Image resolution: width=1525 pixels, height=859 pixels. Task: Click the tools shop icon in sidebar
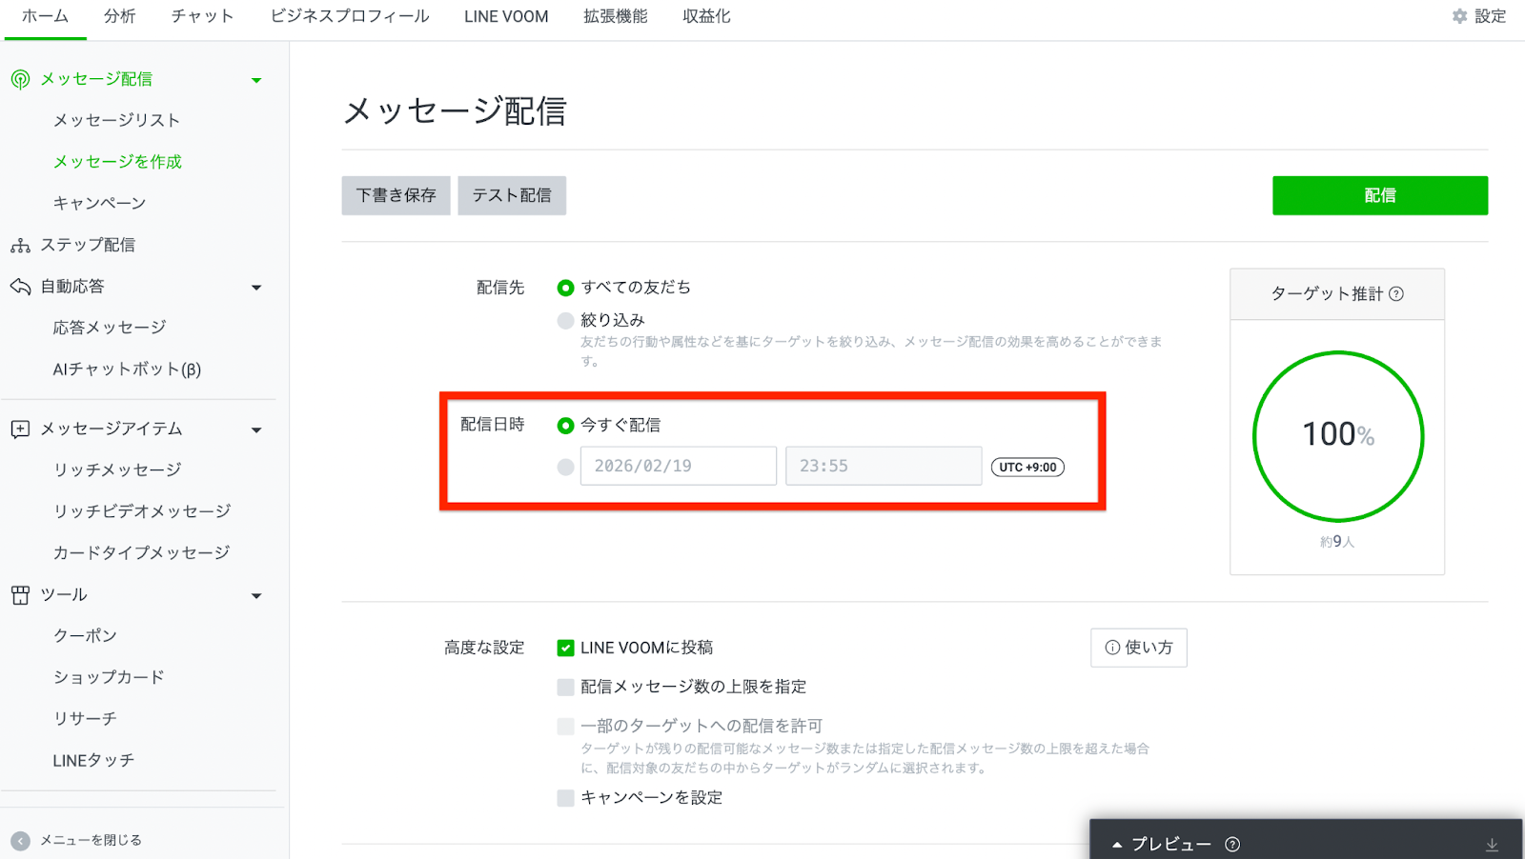(x=20, y=595)
